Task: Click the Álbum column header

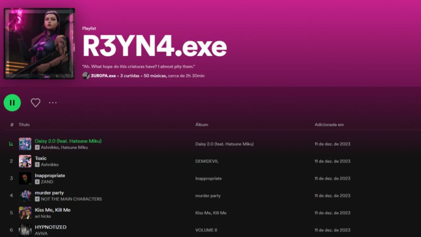Action: pyautogui.click(x=202, y=124)
